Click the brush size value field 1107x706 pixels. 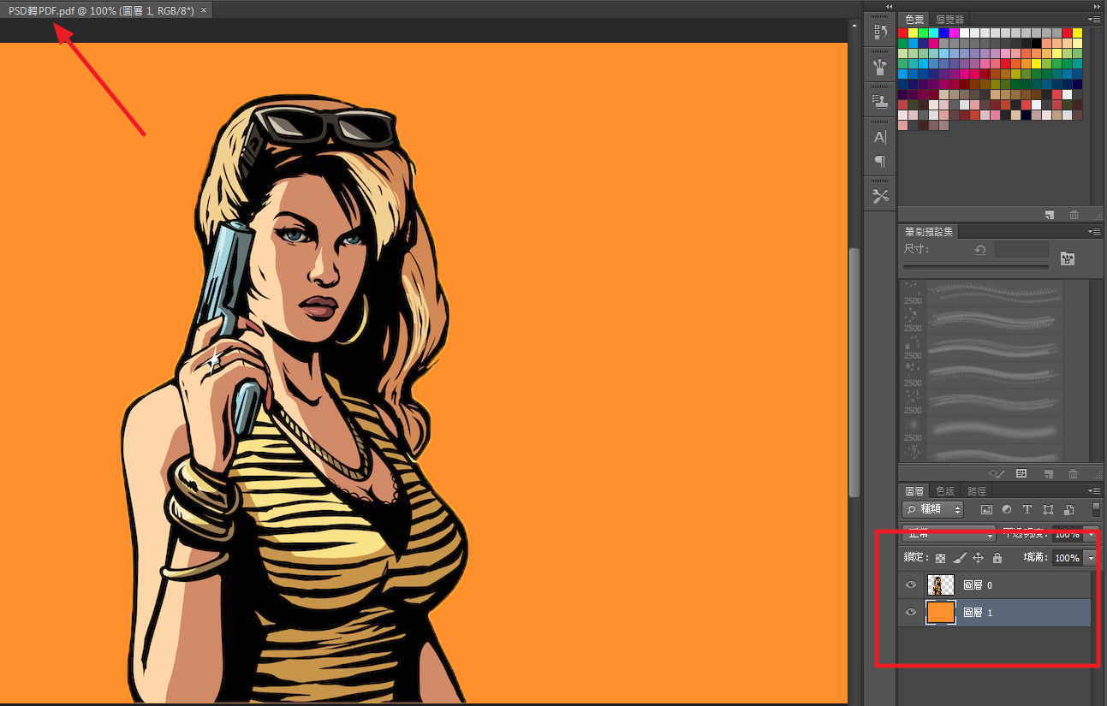click(x=1022, y=250)
